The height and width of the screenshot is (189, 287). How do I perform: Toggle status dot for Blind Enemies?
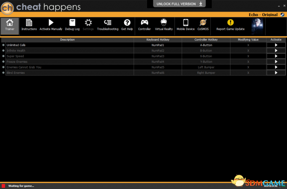pos(3,73)
